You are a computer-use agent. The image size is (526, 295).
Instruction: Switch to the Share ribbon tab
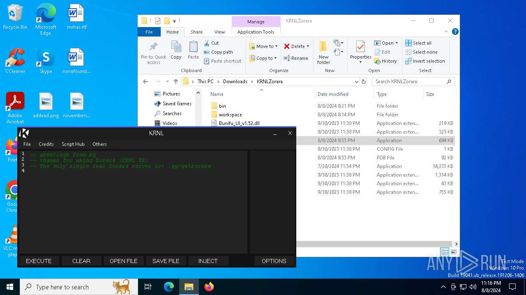click(x=196, y=32)
